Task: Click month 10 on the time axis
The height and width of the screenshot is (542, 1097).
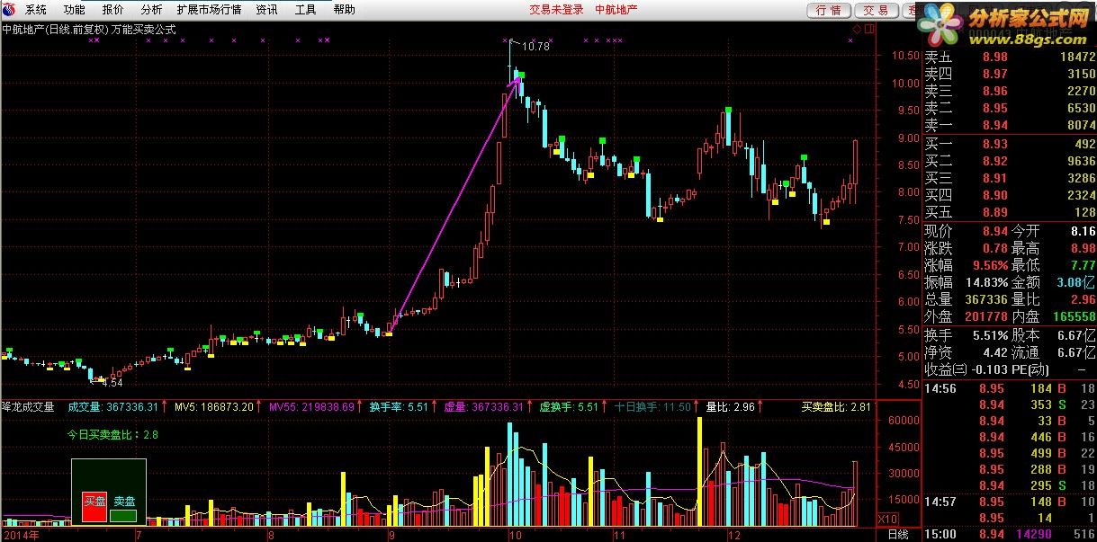Action: tap(515, 535)
